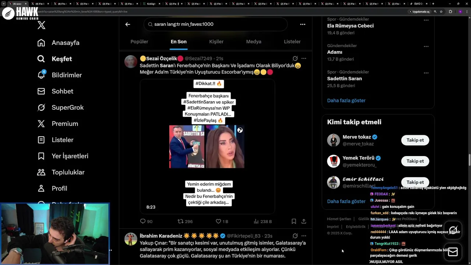The height and width of the screenshot is (265, 471).
Task: Switch to Kişiler tab
Action: coord(216,42)
